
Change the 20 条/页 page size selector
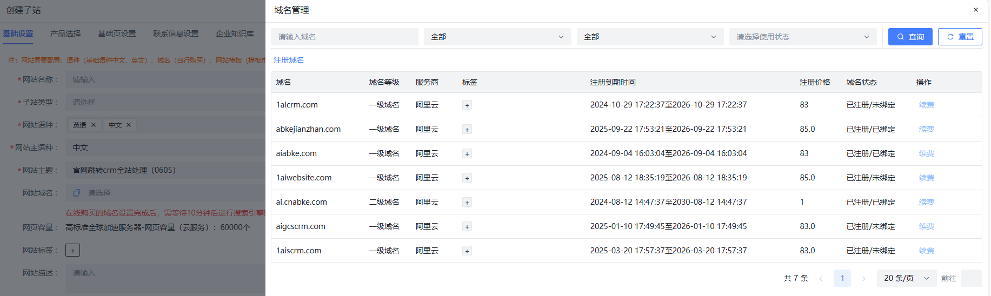pos(906,278)
